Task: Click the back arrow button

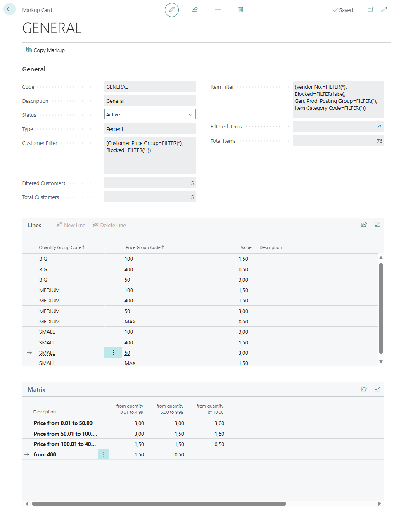Action: coord(9,9)
